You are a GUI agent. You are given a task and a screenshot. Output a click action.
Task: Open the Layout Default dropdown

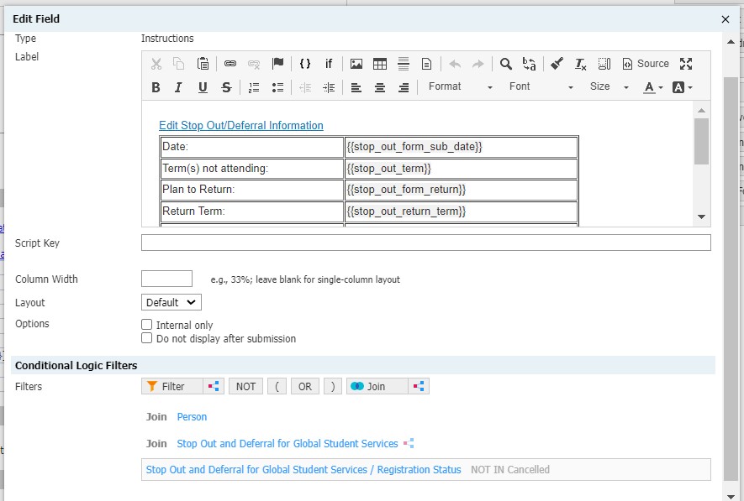click(171, 302)
